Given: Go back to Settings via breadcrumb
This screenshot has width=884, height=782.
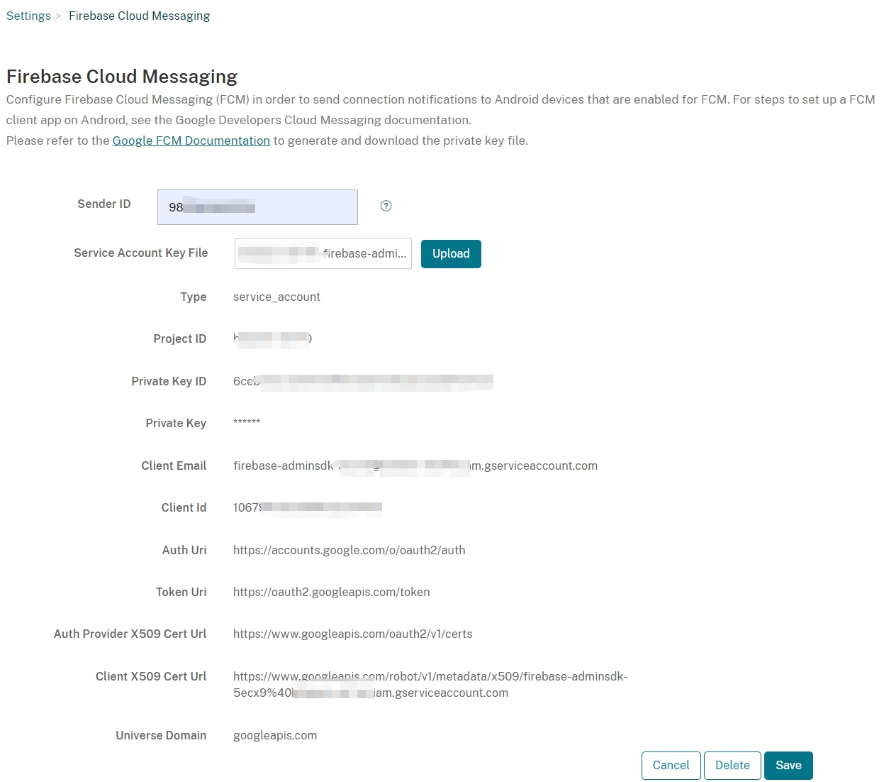Looking at the screenshot, I should point(28,16).
